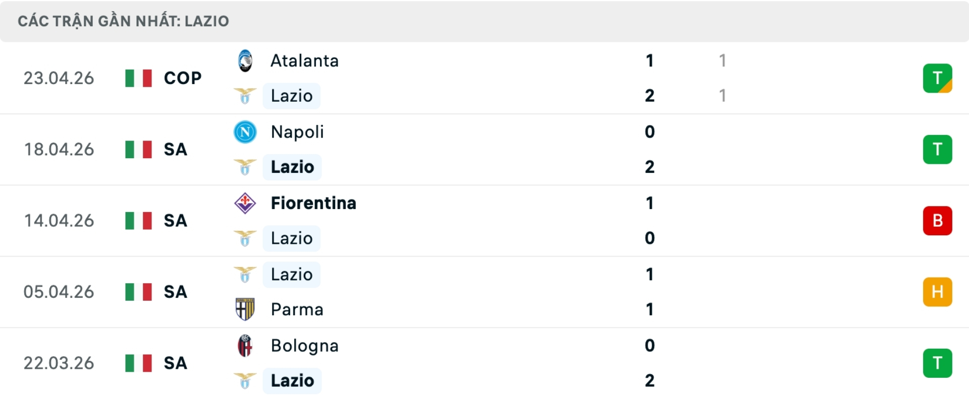Viewport: 969px width, 399px height.
Task: Click the Bologna club crest
Action: (245, 346)
